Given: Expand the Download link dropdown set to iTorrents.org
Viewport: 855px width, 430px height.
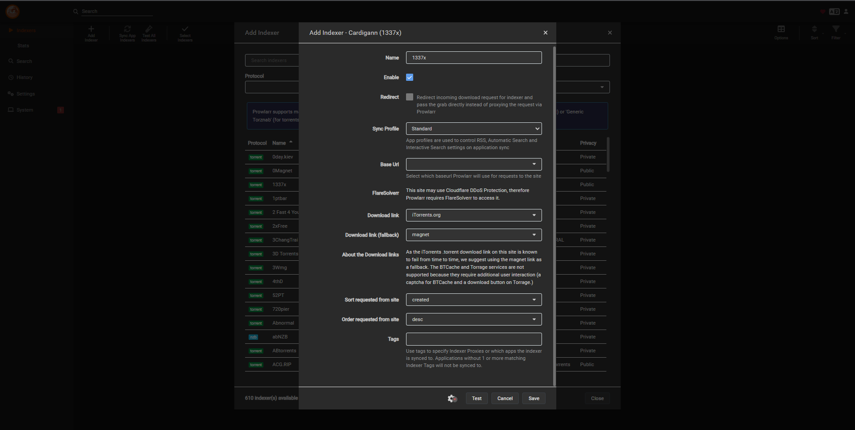Looking at the screenshot, I should [473, 215].
